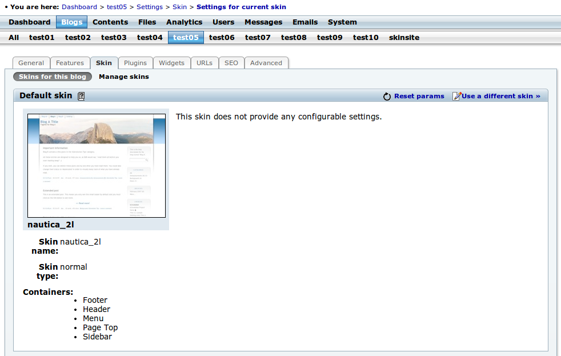Open the Analytics menu
The height and width of the screenshot is (356, 561).
(x=185, y=22)
